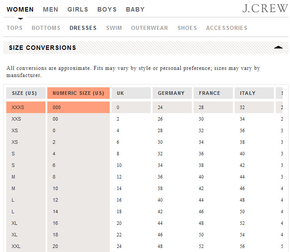The width and height of the screenshot is (290, 252).
Task: Click the Swim subcategory
Action: click(x=114, y=28)
